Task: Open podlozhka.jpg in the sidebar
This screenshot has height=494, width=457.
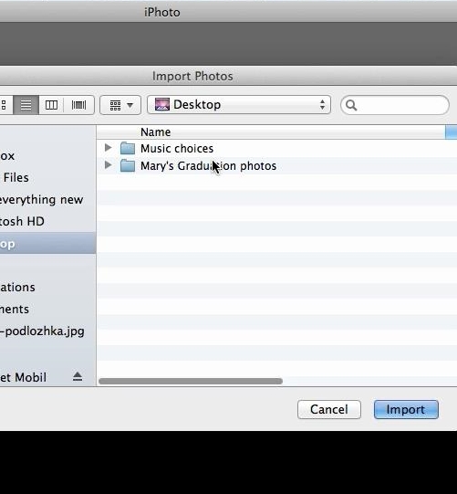Action: [42, 331]
